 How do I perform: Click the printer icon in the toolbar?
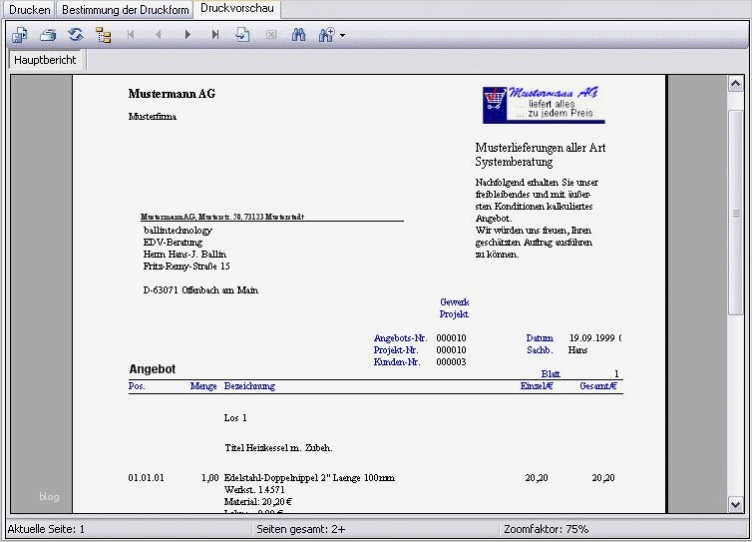[48, 35]
